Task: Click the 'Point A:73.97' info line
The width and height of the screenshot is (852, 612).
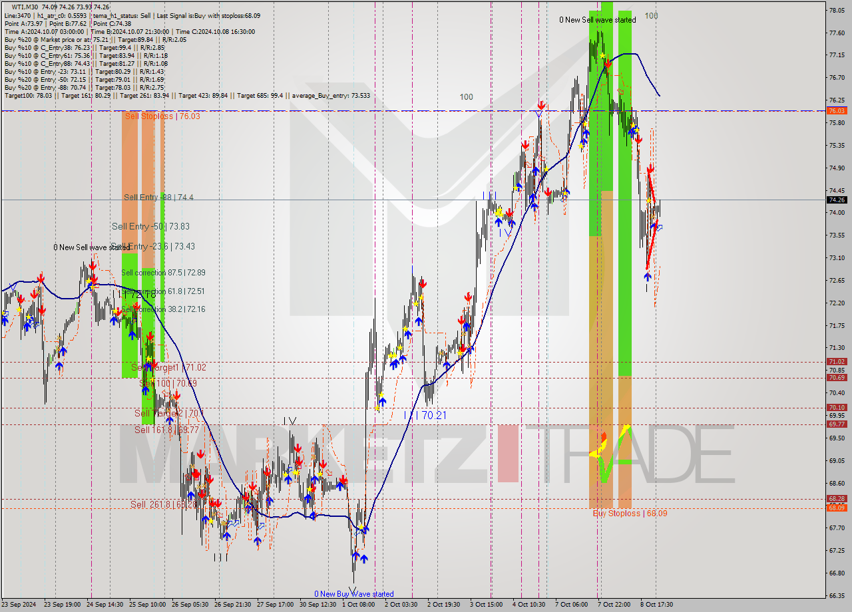Action: tap(69, 23)
